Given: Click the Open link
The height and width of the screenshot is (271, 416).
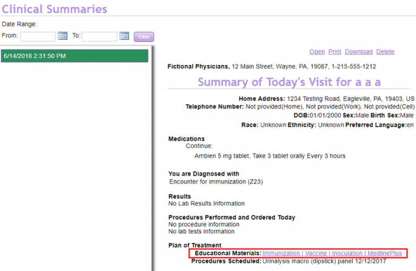Looking at the screenshot, I should coord(317,52).
